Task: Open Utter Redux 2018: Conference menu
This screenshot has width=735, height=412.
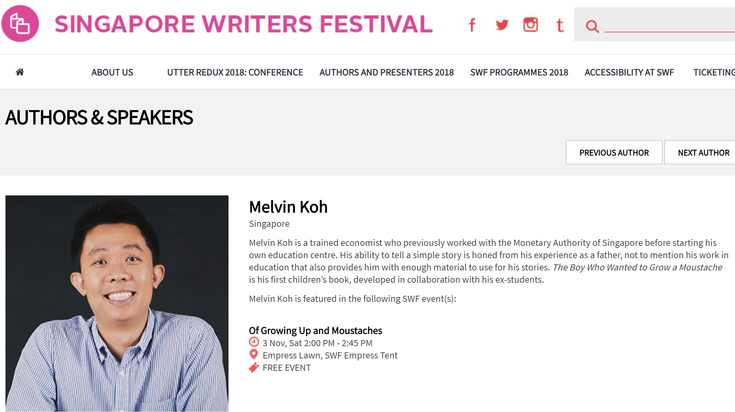Action: (x=235, y=72)
